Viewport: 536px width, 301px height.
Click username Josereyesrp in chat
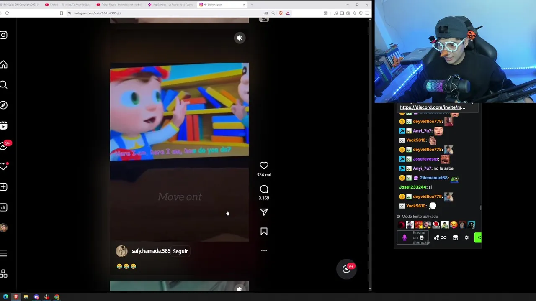(425, 159)
